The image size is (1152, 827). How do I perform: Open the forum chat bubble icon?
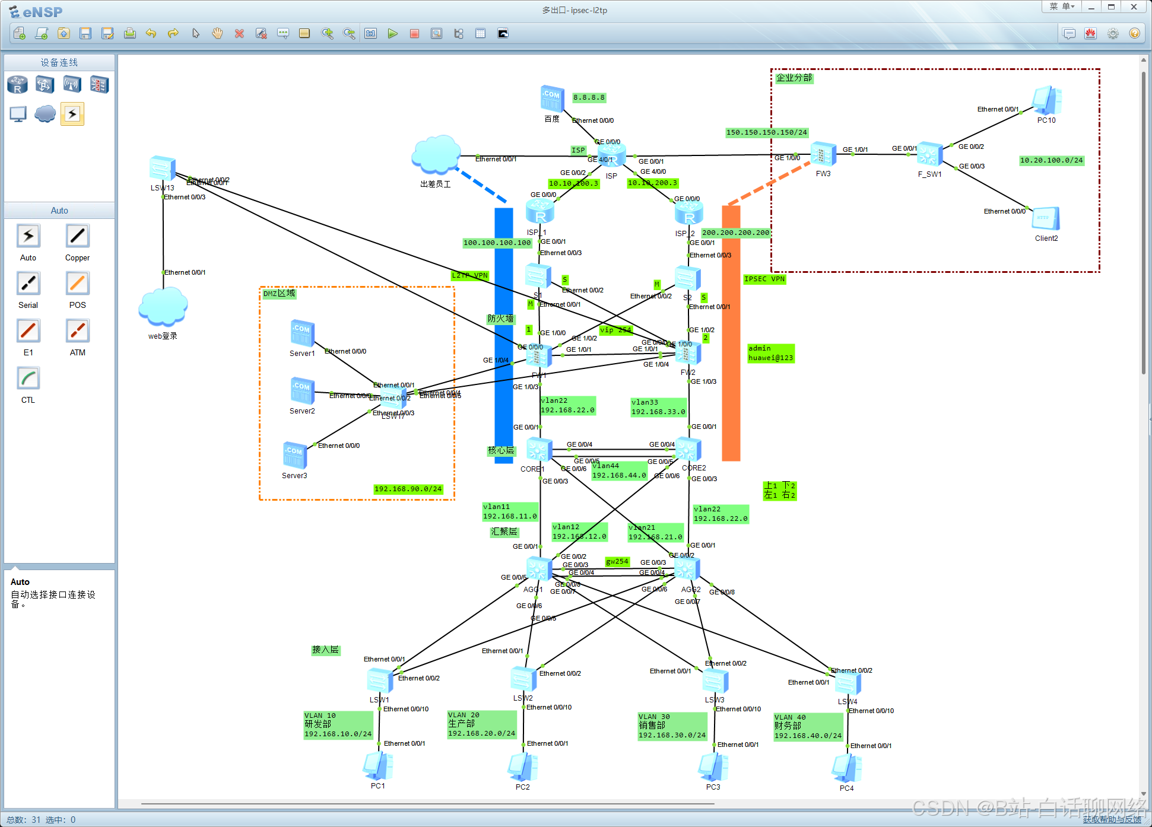pyautogui.click(x=1069, y=33)
